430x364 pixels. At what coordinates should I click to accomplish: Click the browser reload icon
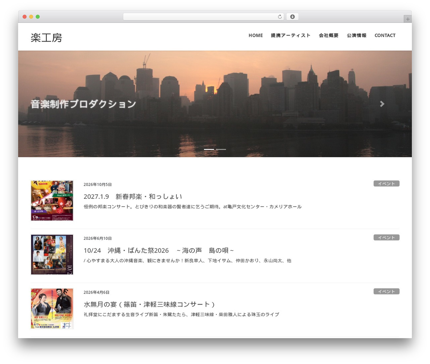(279, 17)
